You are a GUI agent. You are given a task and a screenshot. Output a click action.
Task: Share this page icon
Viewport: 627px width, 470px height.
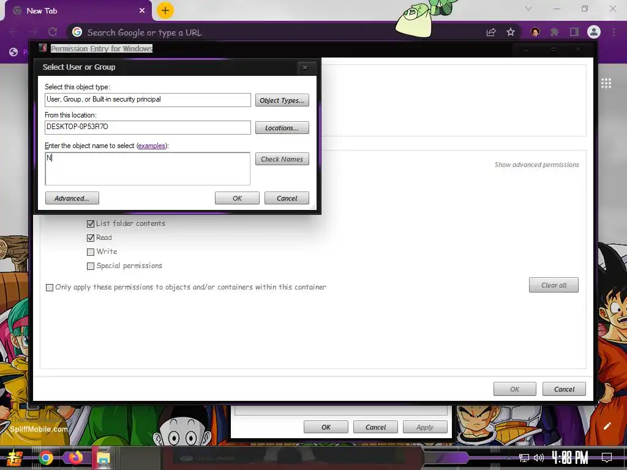coord(491,32)
